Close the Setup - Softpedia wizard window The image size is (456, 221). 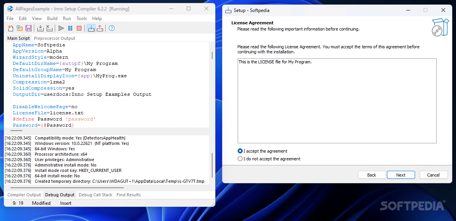tap(443, 10)
